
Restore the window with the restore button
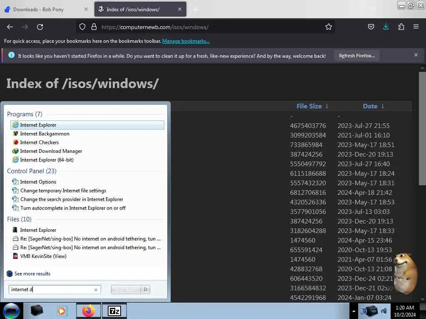pos(411,5)
